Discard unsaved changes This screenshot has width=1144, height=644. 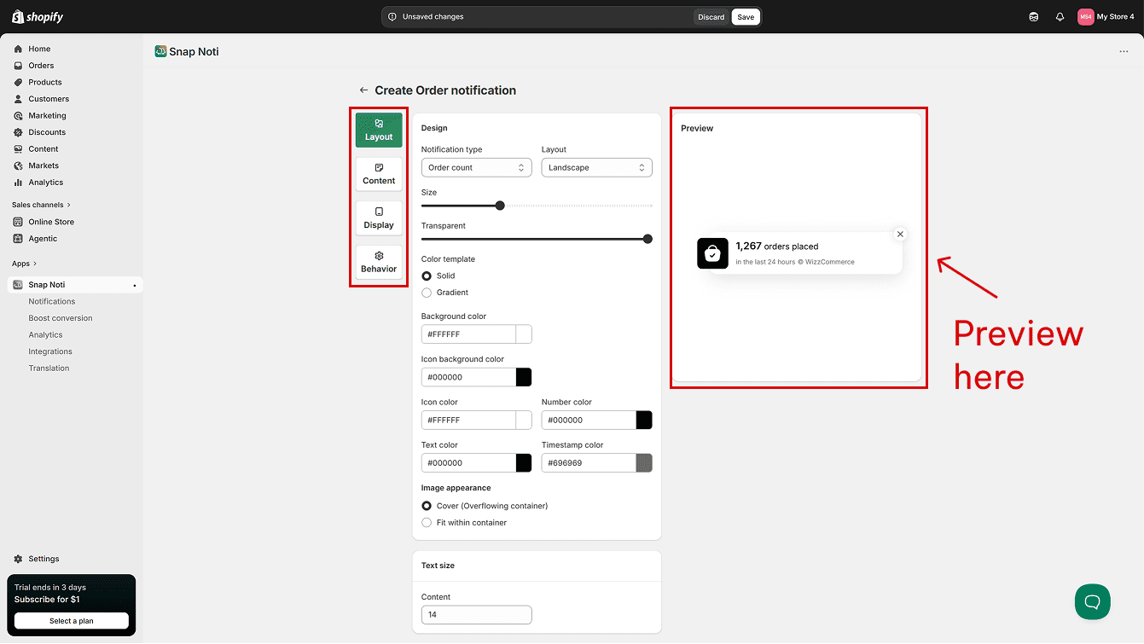coord(711,17)
